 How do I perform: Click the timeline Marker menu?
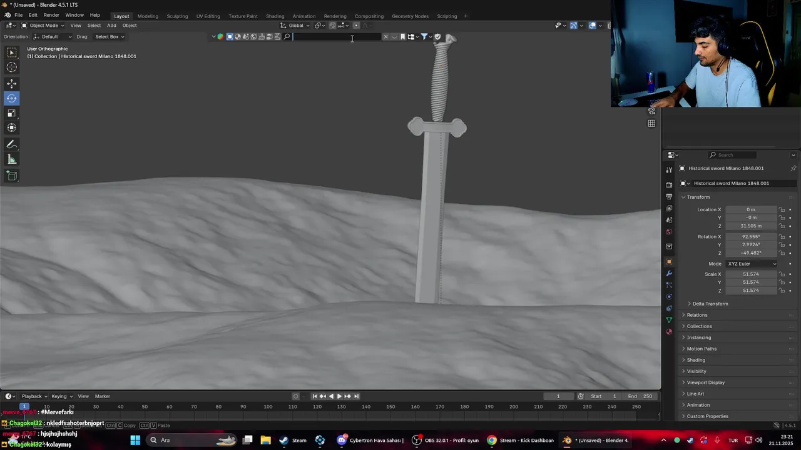(x=102, y=396)
